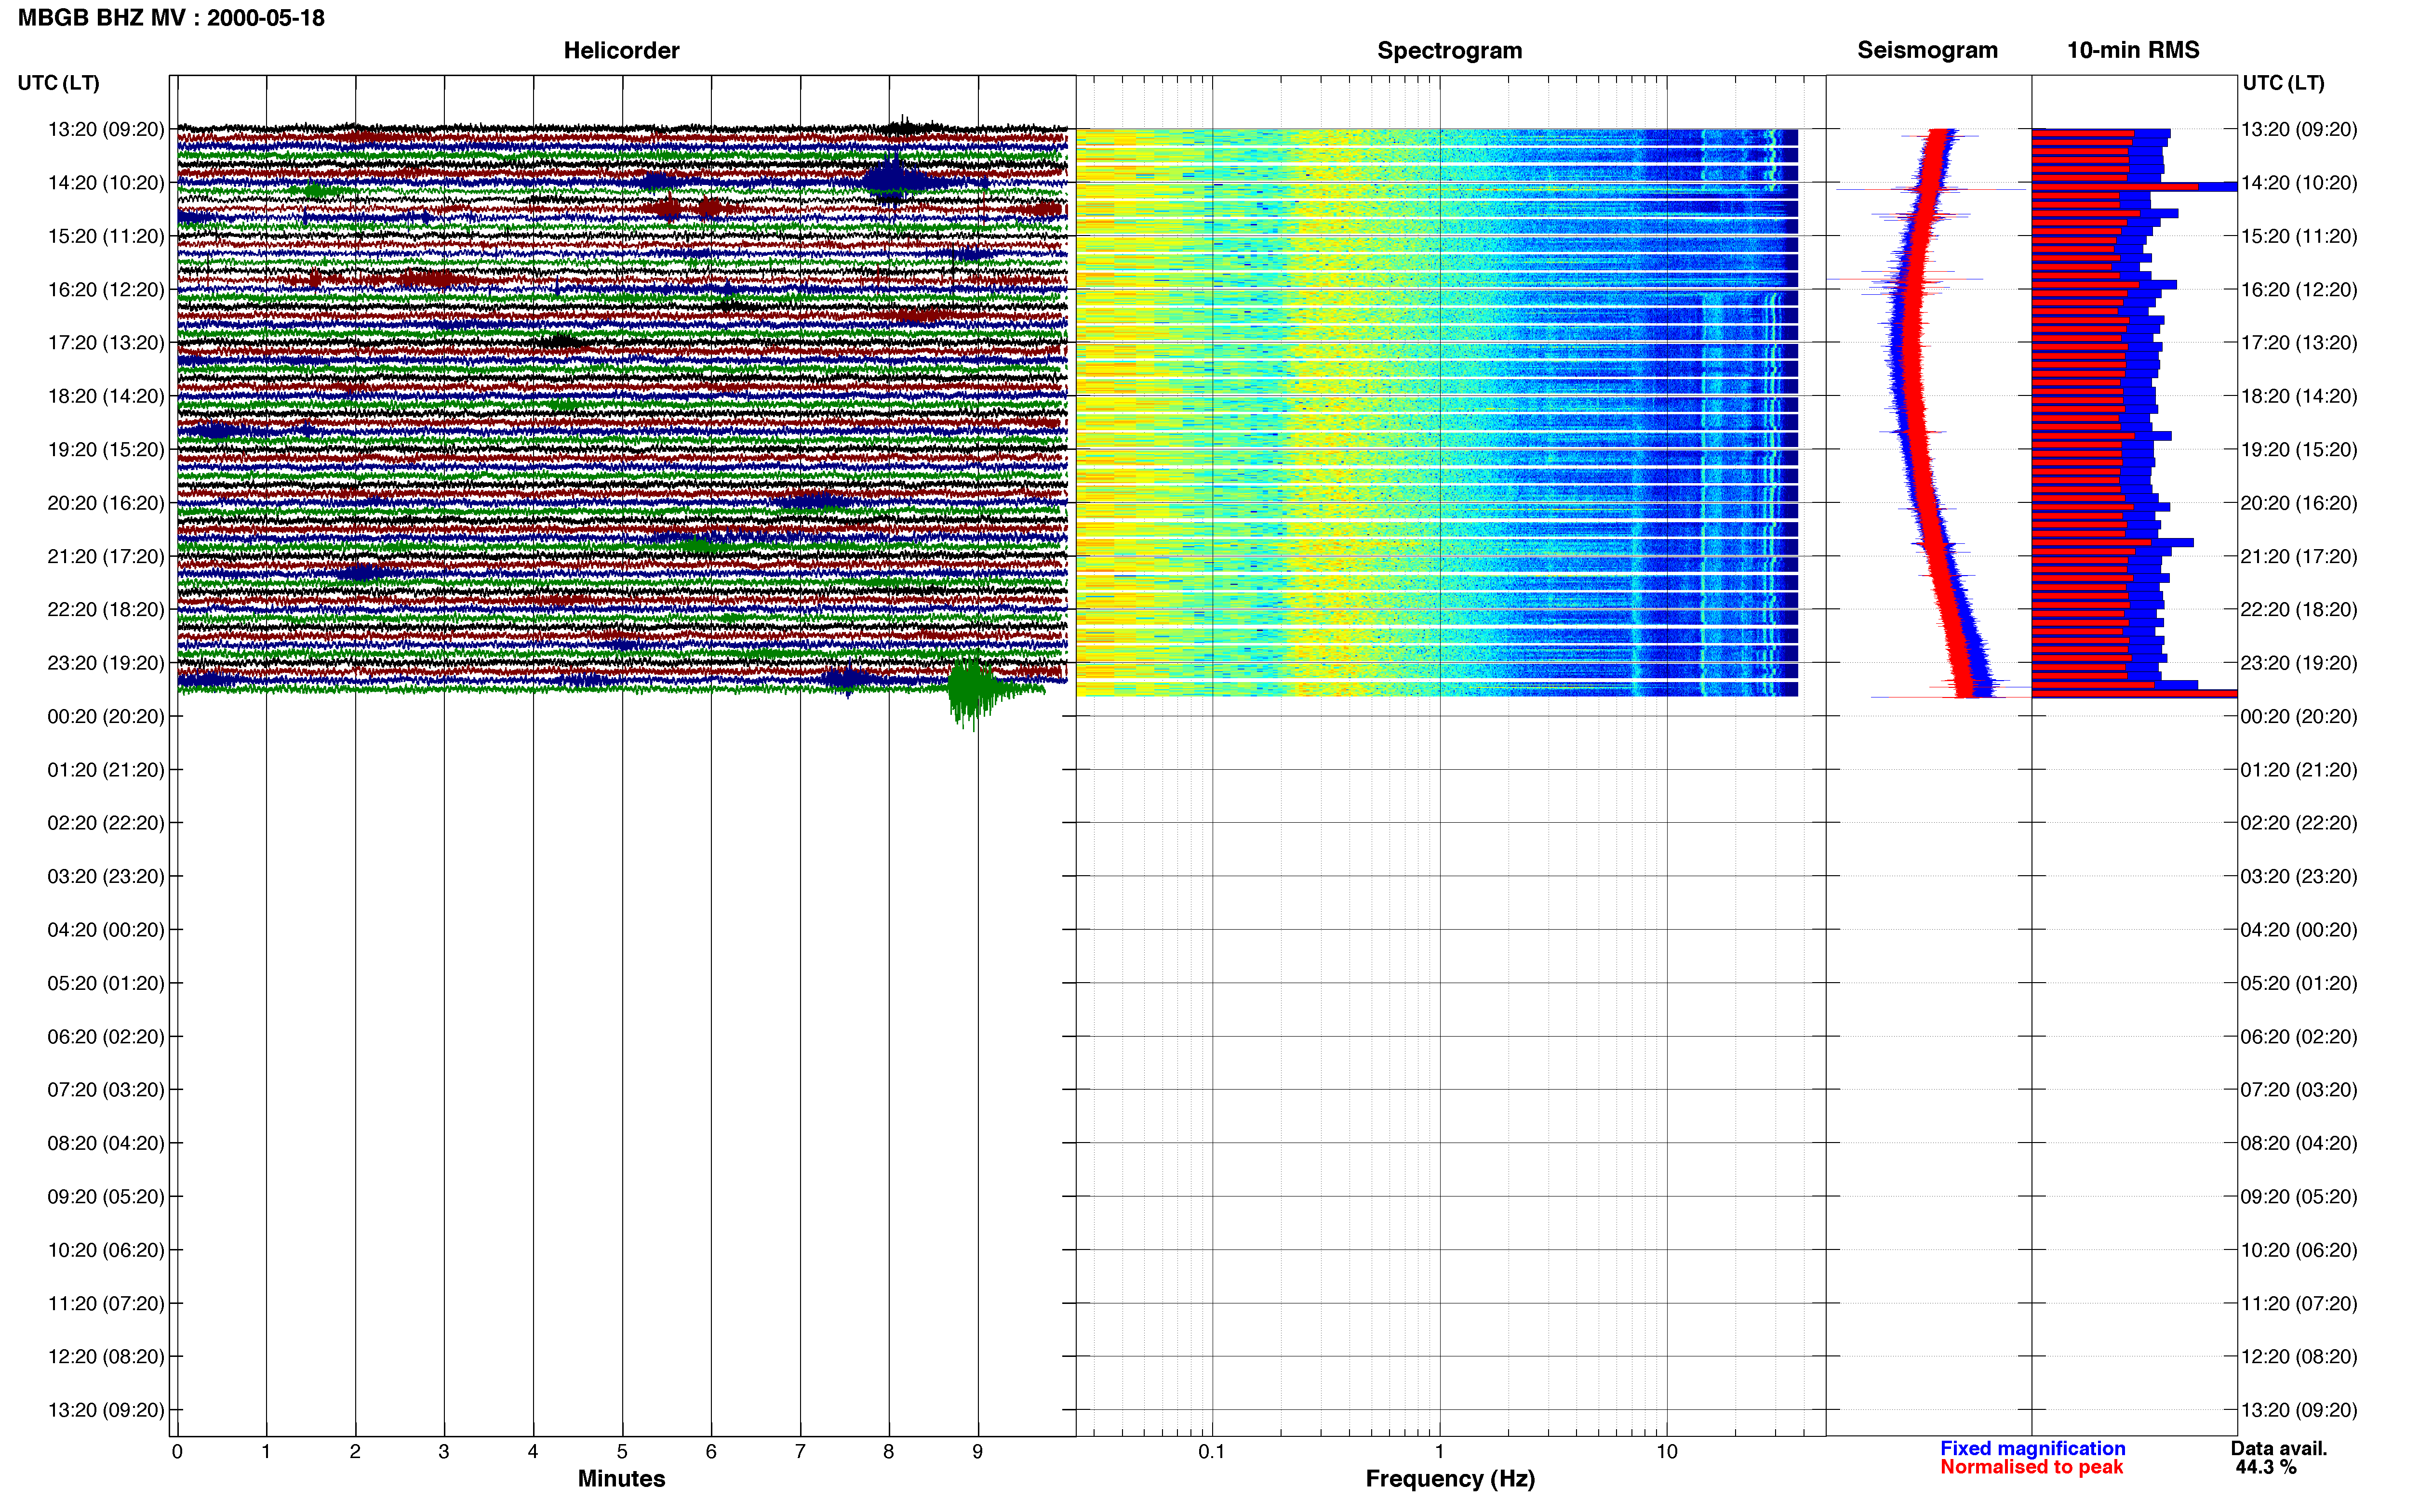The height and width of the screenshot is (1512, 2419).
Task: Click the 04:20 (00:20) Helicorder time label
Action: tap(106, 930)
